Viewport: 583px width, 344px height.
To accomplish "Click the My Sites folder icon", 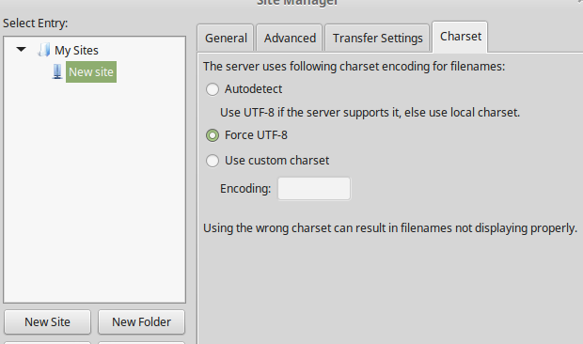I will click(44, 50).
